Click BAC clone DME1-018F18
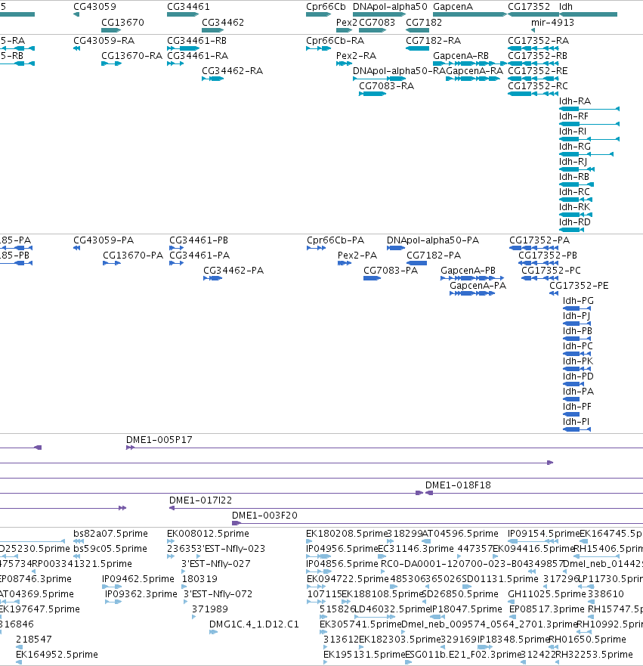 pos(458,485)
